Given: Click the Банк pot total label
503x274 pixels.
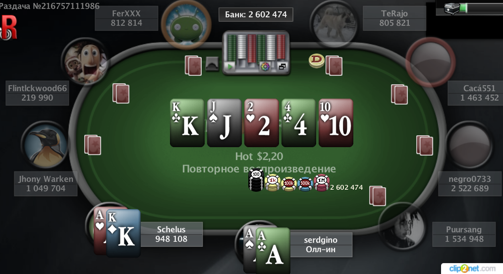Looking at the screenshot, I should point(256,14).
